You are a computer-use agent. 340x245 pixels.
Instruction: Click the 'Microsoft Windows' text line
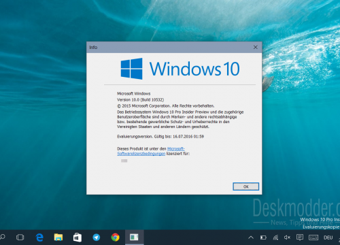pos(134,93)
